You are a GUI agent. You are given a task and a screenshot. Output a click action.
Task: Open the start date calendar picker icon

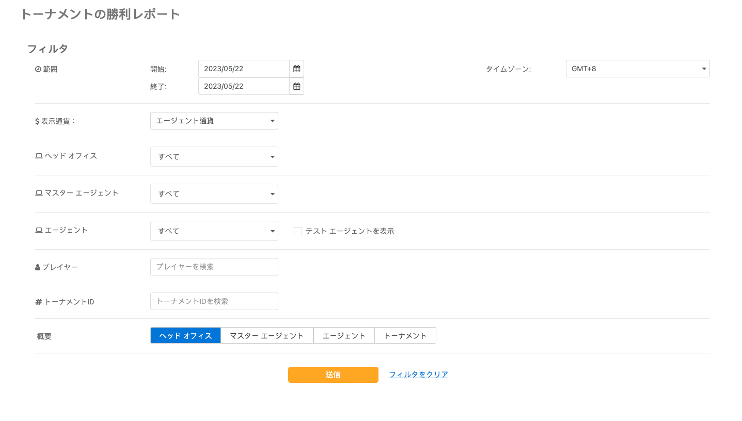pos(296,69)
